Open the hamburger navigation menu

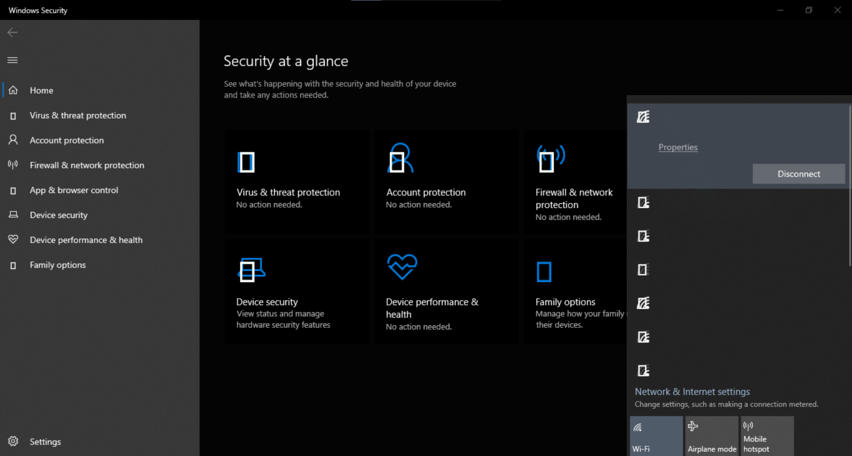tap(12, 60)
